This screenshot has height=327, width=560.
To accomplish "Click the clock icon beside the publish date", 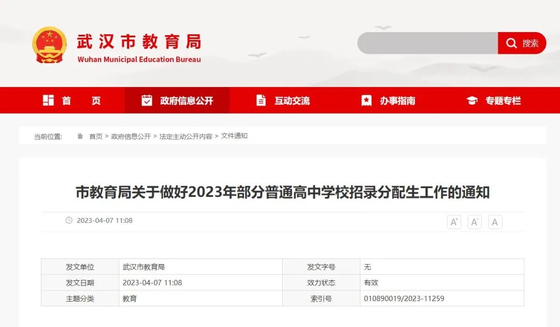I will pos(68,220).
